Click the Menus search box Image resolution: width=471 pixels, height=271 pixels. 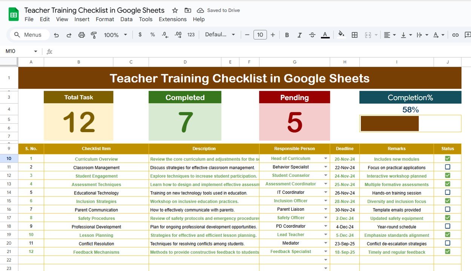click(30, 35)
